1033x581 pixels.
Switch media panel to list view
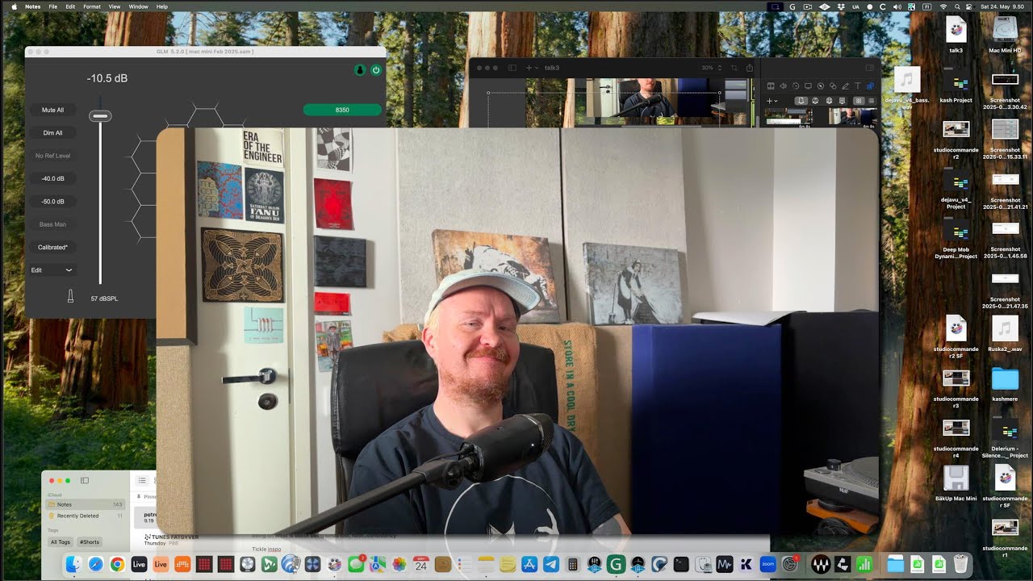(872, 101)
